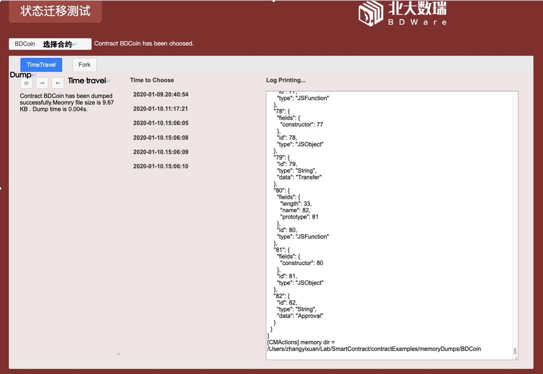Pick the 2020-01-10.15:06:08 time entry

161,138
